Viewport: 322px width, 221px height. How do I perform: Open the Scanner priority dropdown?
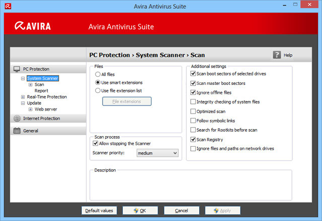pos(157,153)
